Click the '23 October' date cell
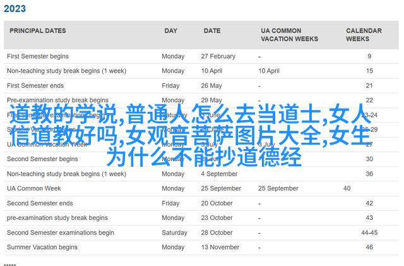 coord(217,218)
